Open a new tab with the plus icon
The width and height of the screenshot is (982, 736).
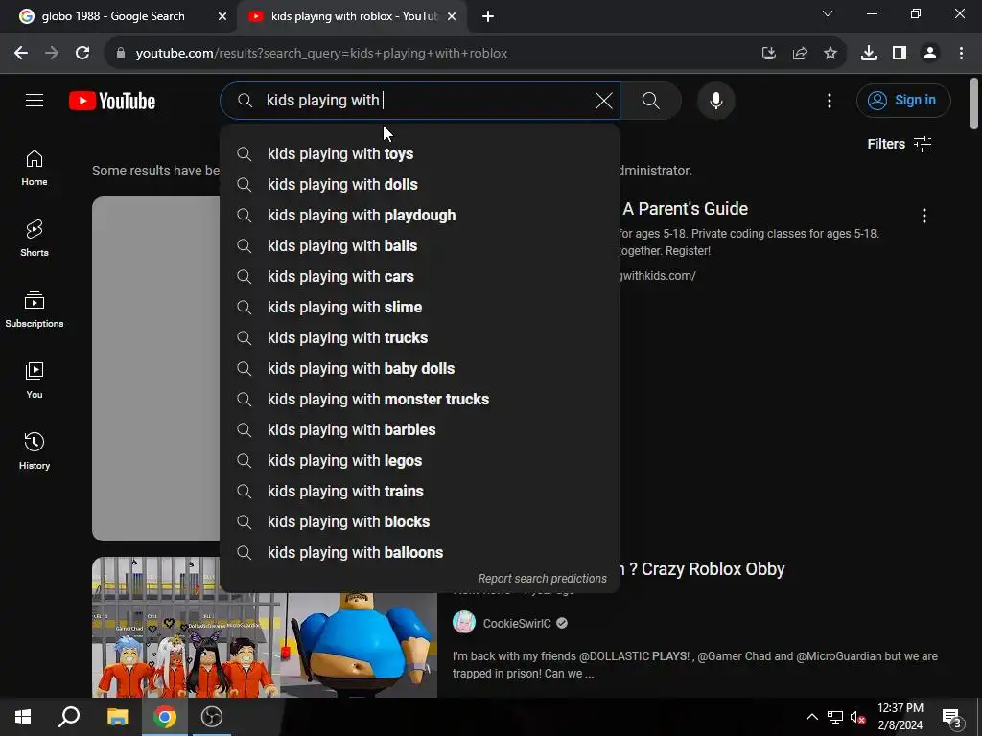tap(488, 17)
